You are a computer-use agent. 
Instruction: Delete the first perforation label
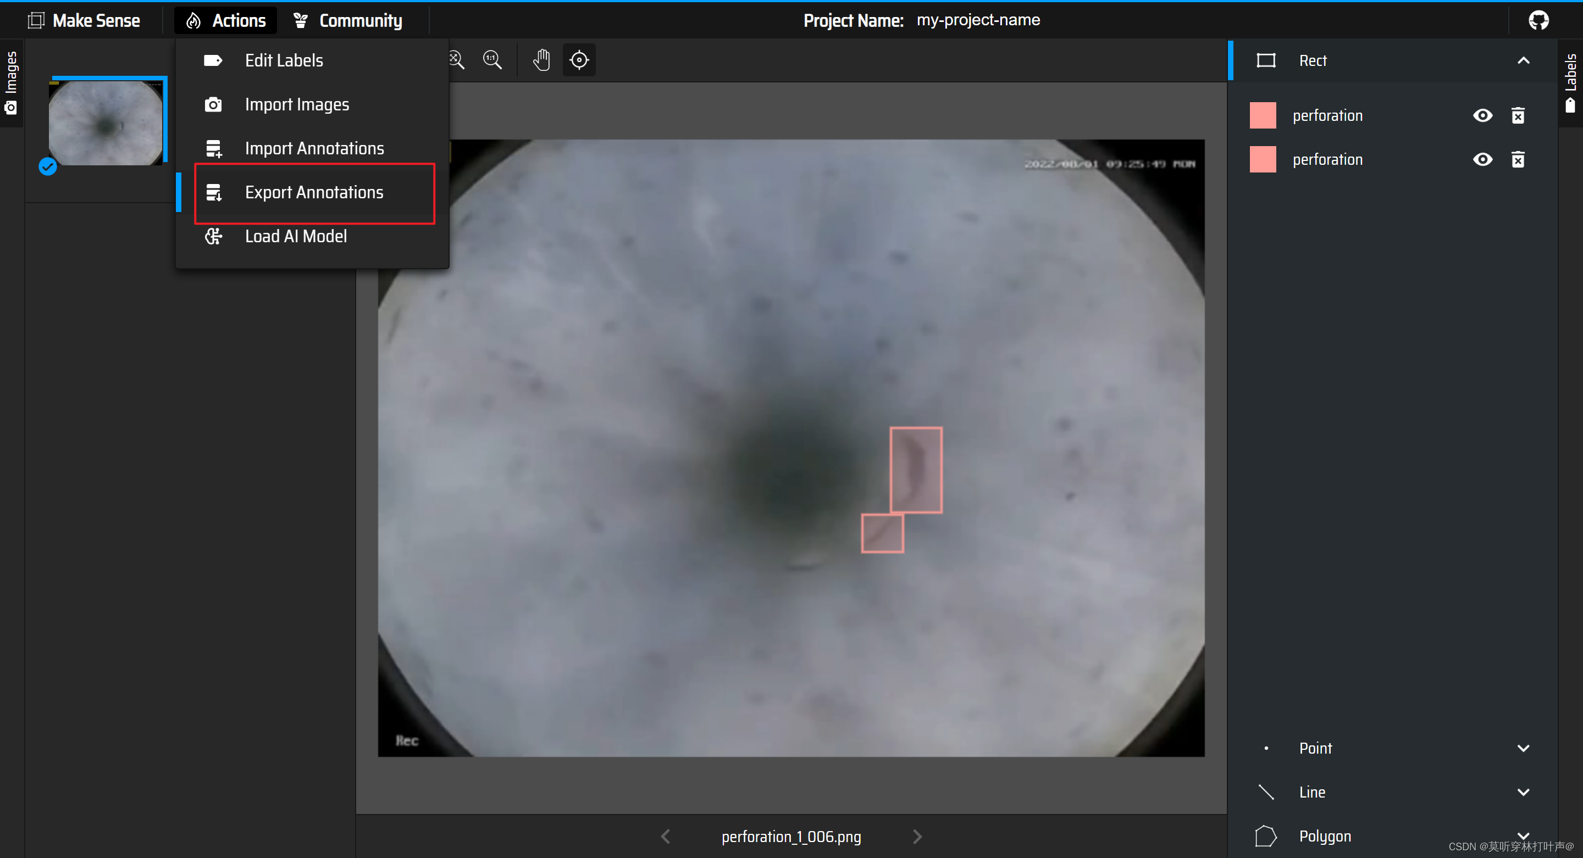tap(1518, 115)
